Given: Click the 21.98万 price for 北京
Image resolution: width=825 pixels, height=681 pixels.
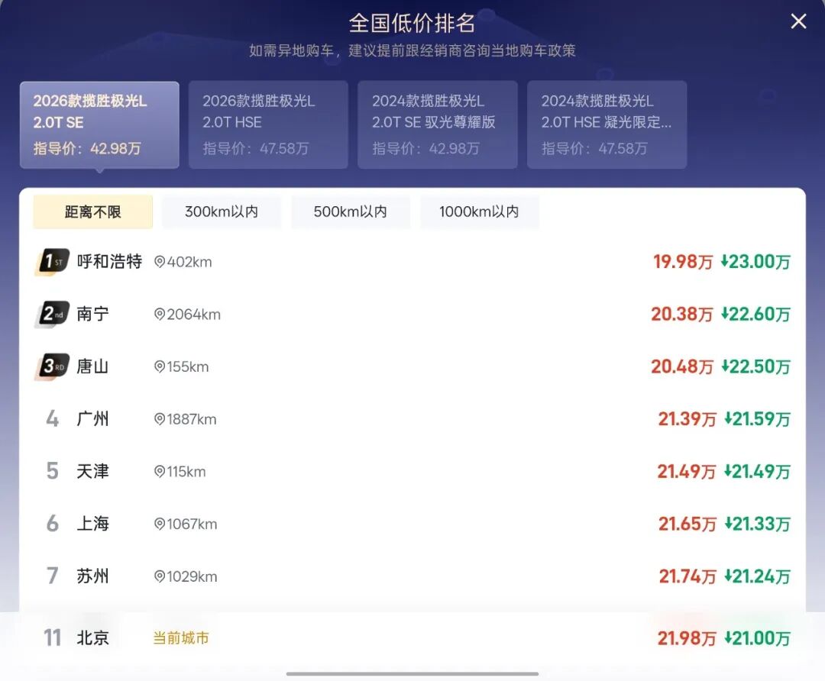Looking at the screenshot, I should point(687,638).
